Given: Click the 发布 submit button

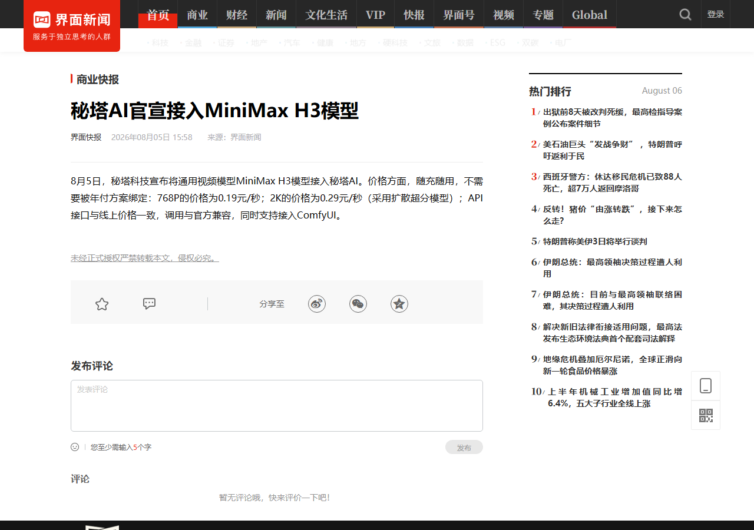Looking at the screenshot, I should pyautogui.click(x=464, y=448).
